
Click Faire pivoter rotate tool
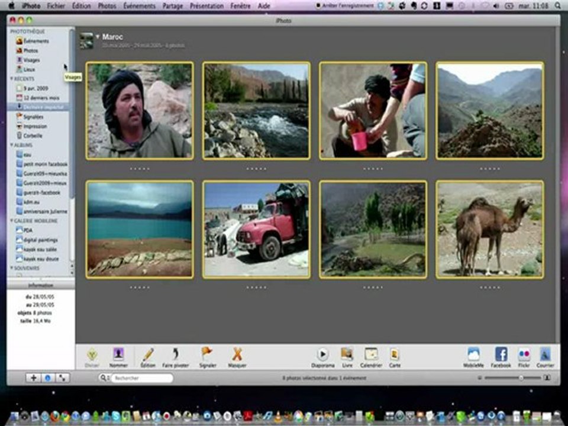(x=176, y=357)
